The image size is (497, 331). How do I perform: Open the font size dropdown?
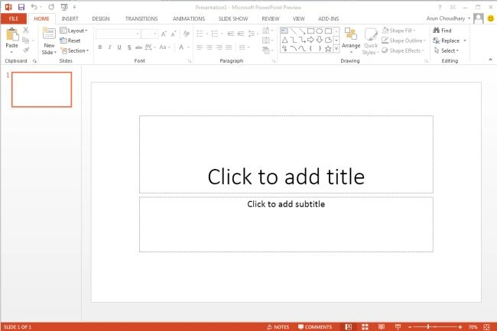tap(150, 34)
